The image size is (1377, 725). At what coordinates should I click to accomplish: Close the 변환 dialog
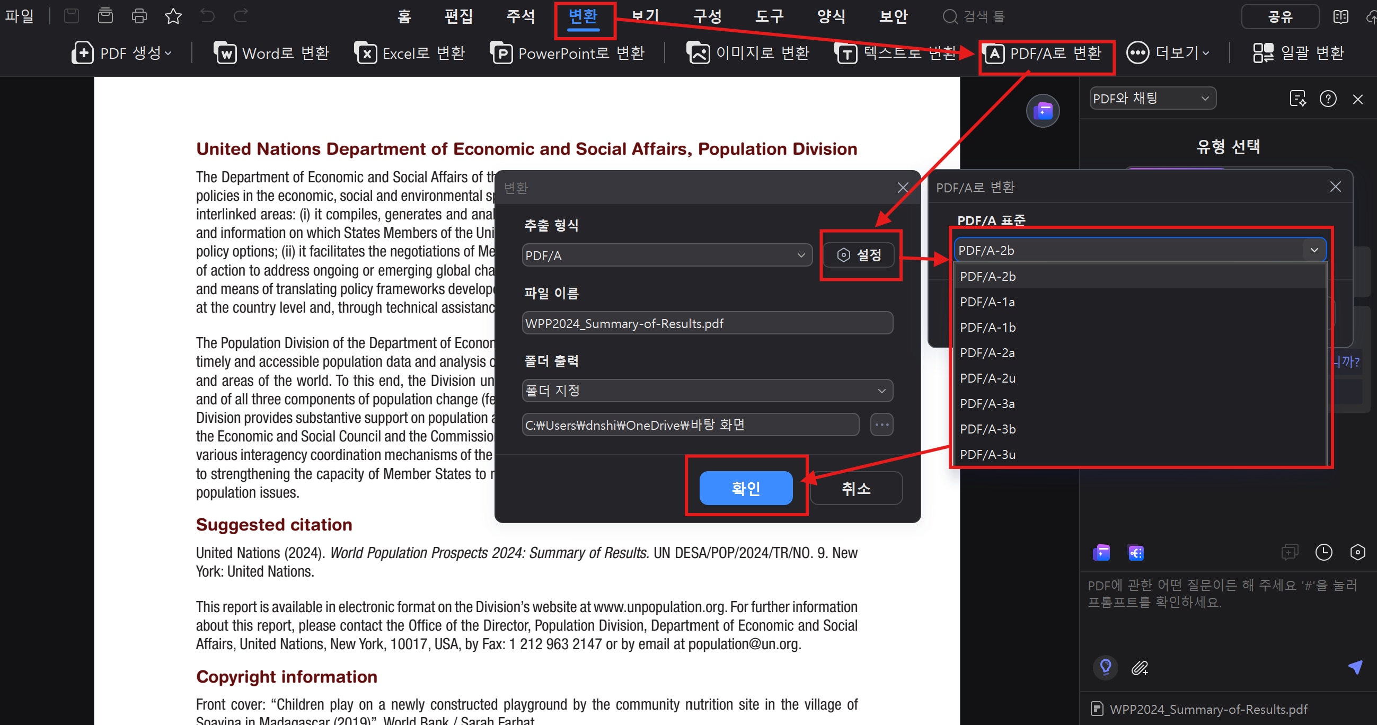903,188
